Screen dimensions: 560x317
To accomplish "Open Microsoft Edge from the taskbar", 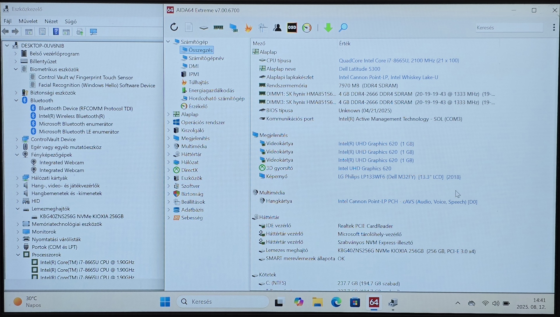I will click(336, 302).
